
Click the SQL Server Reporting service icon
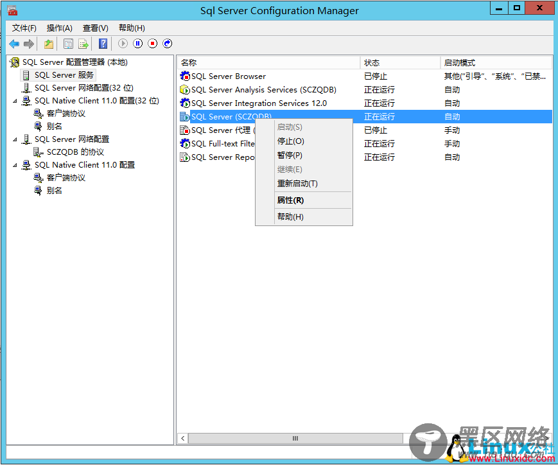pos(185,157)
